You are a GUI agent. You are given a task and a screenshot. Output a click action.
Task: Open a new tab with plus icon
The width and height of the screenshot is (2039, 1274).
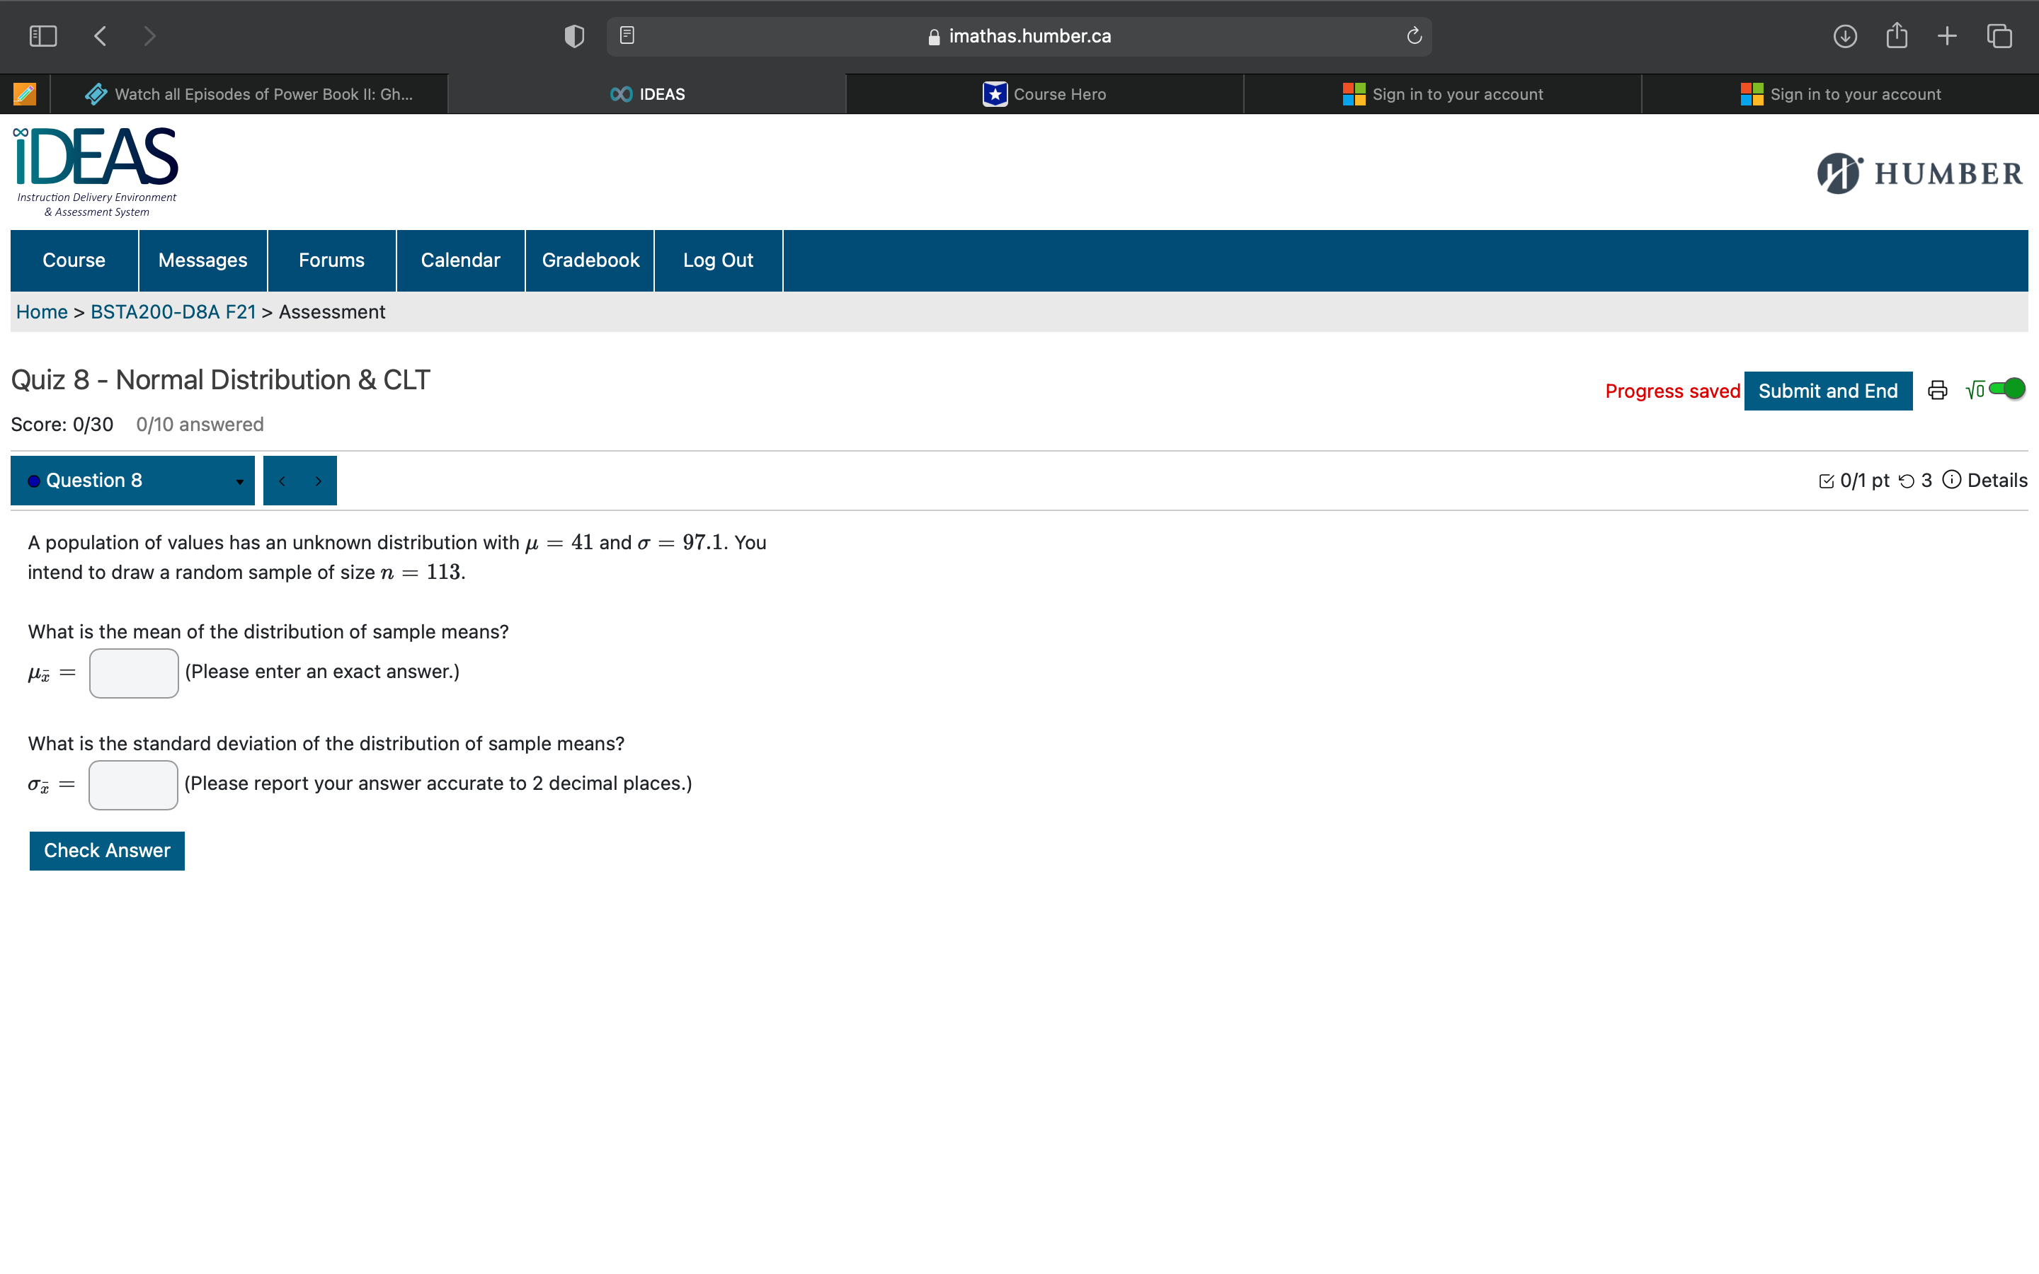click(1947, 35)
